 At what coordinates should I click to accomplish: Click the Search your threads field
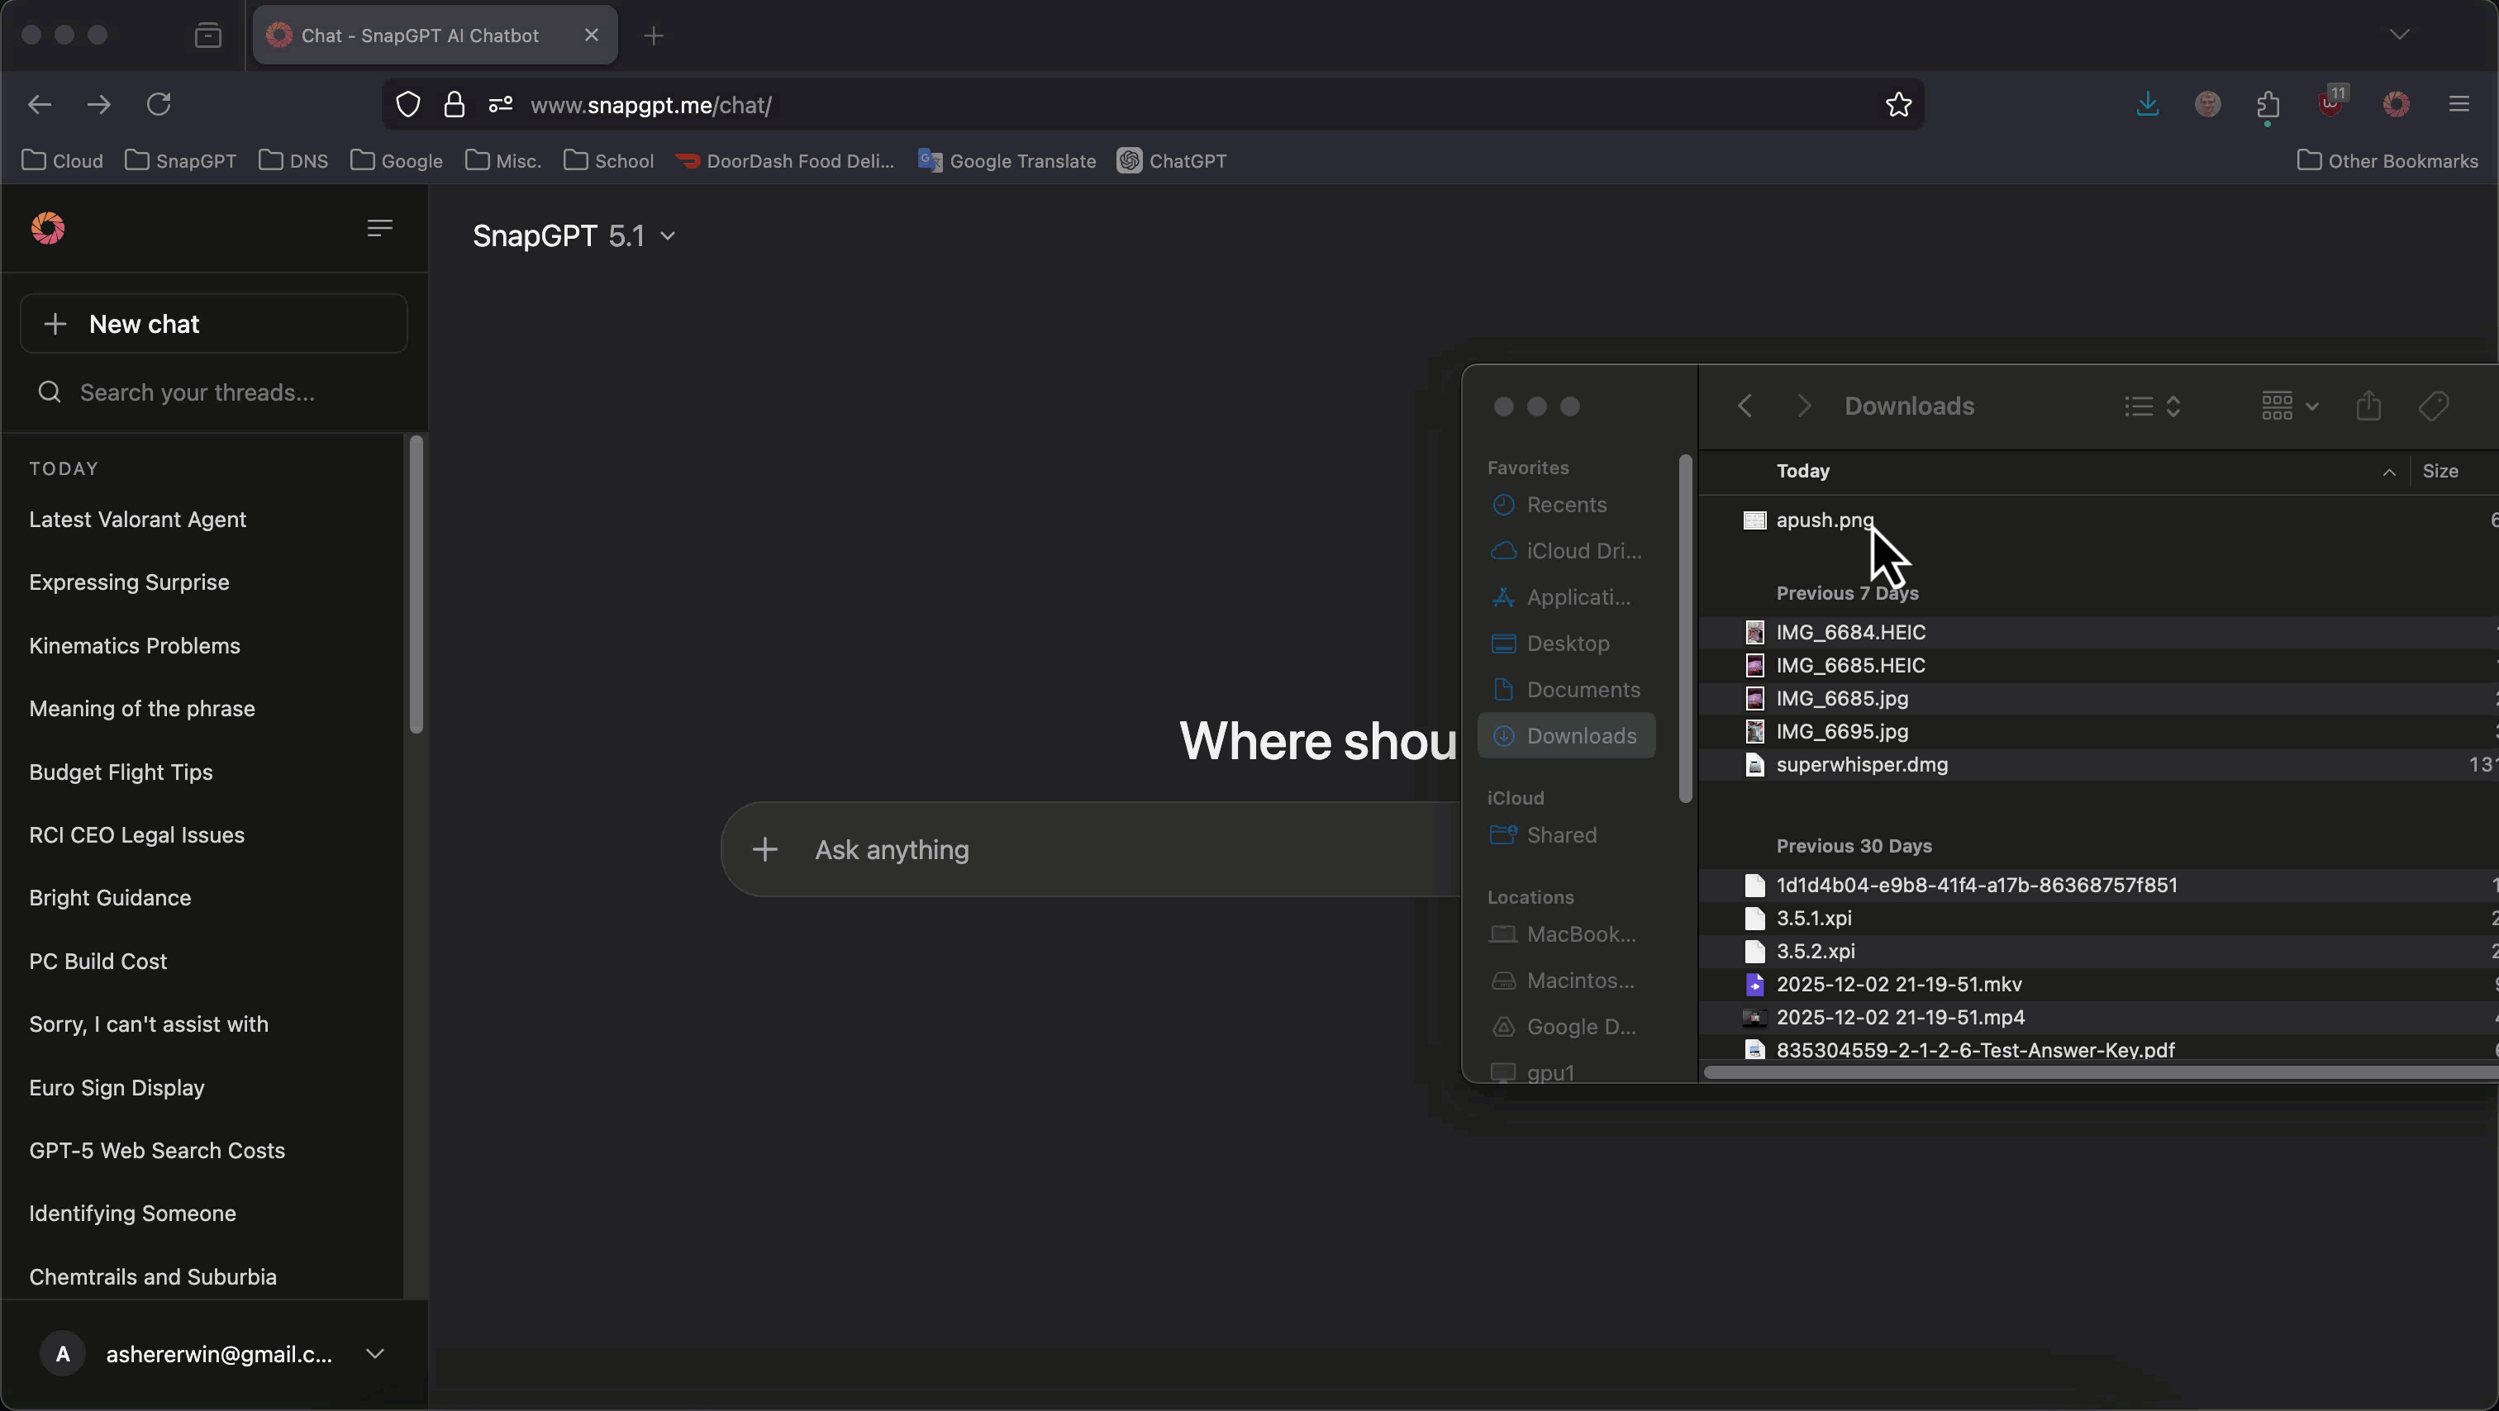pos(213,392)
